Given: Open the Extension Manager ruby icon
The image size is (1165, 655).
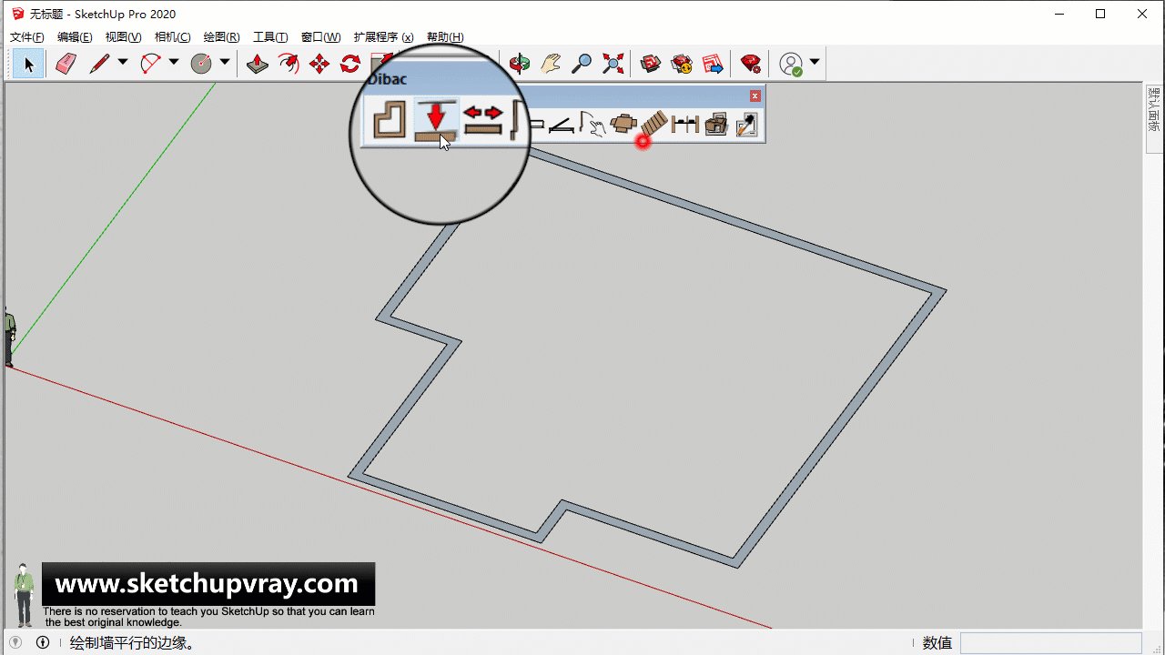Looking at the screenshot, I should [750, 64].
